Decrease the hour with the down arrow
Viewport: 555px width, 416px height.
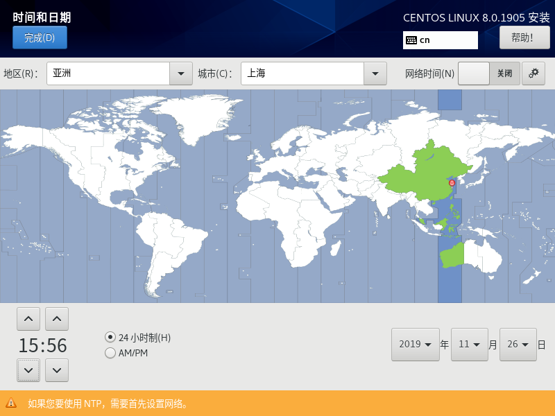pos(28,370)
